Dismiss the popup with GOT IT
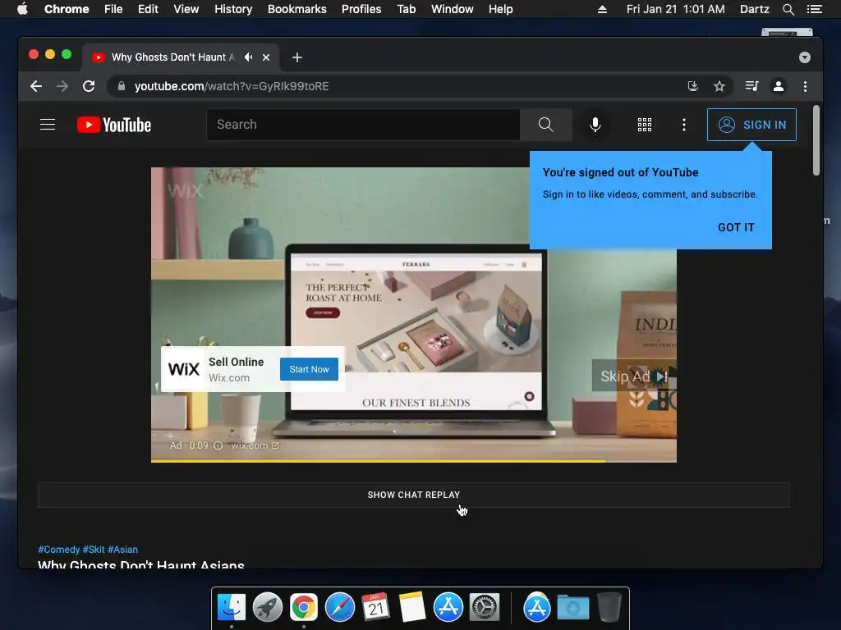This screenshot has height=630, width=841. click(736, 227)
